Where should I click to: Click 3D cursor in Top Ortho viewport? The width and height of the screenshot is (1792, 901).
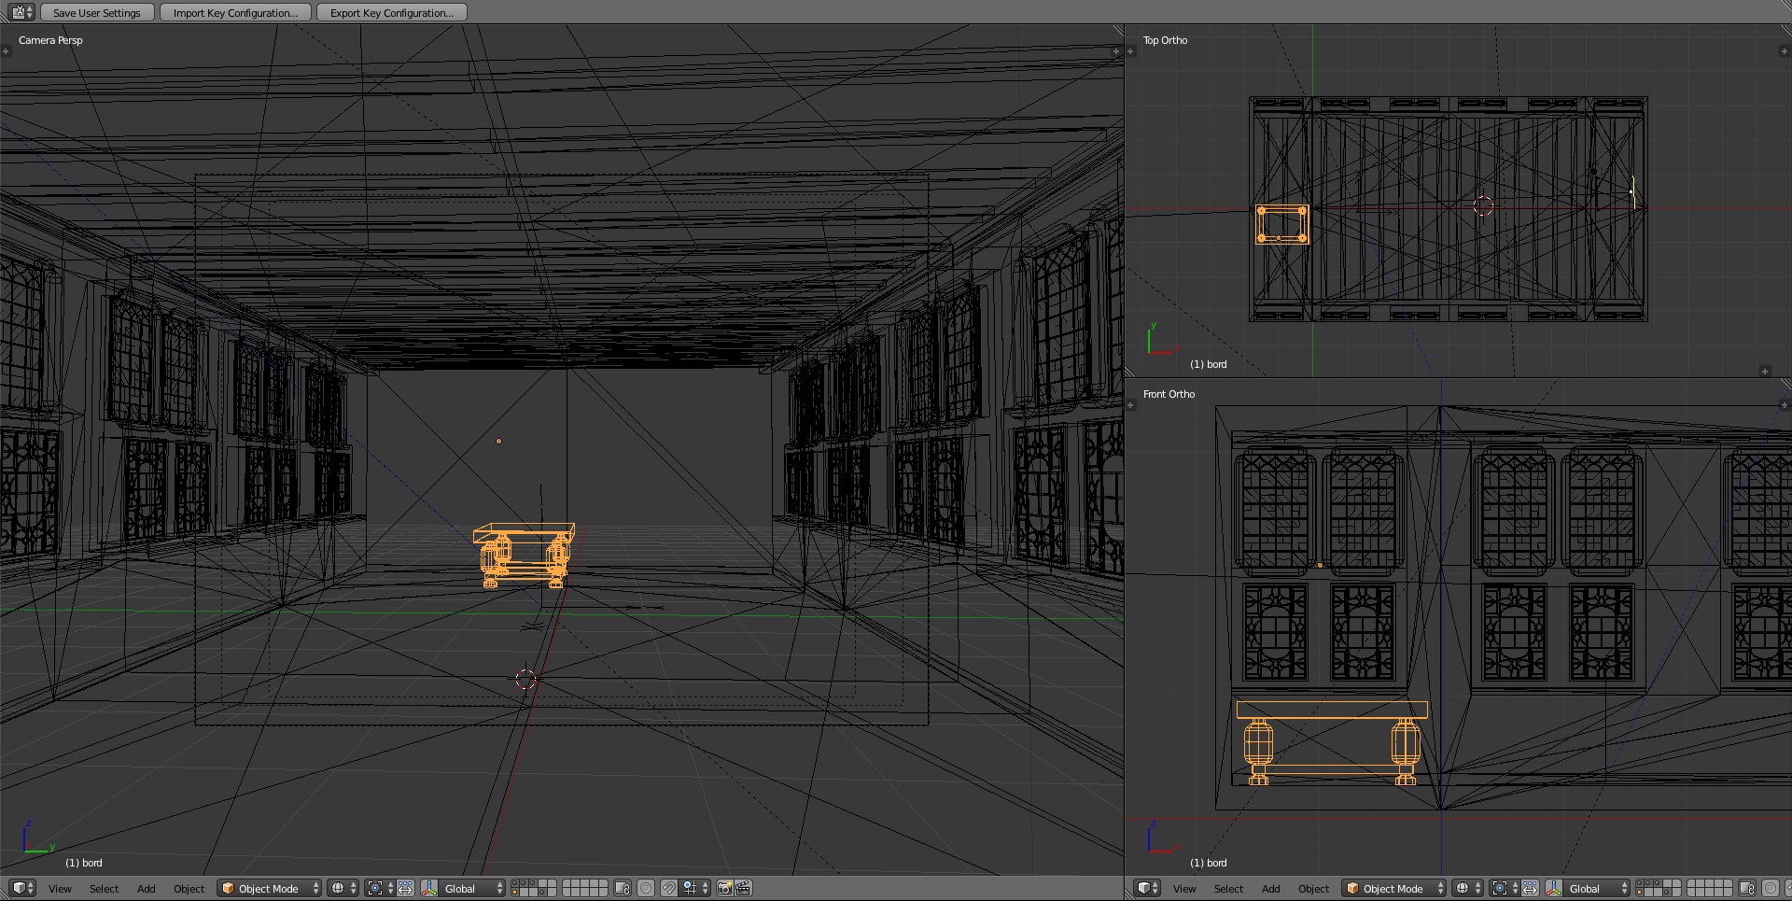pos(1483,205)
